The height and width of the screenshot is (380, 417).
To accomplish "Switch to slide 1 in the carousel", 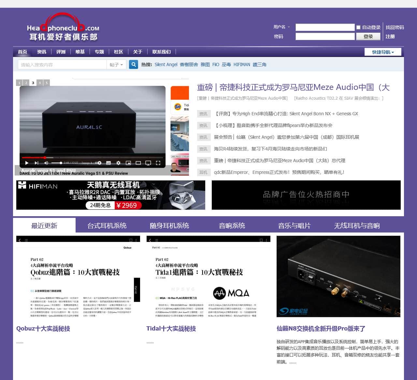I will pos(19,83).
